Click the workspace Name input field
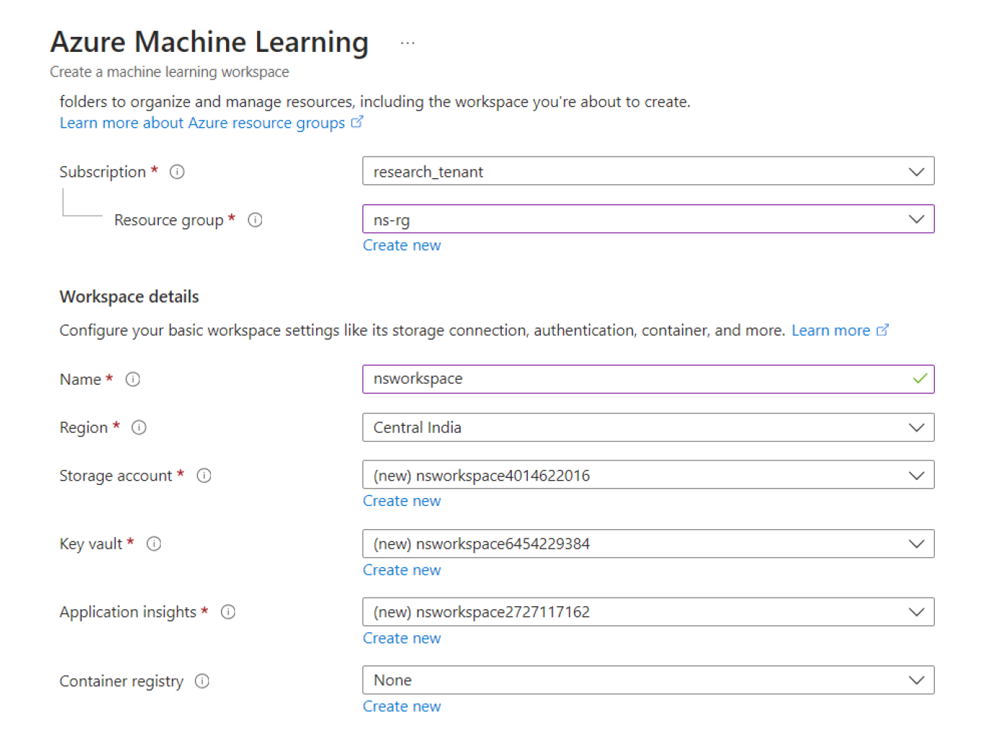Screen dimensions: 984x729 pos(635,379)
